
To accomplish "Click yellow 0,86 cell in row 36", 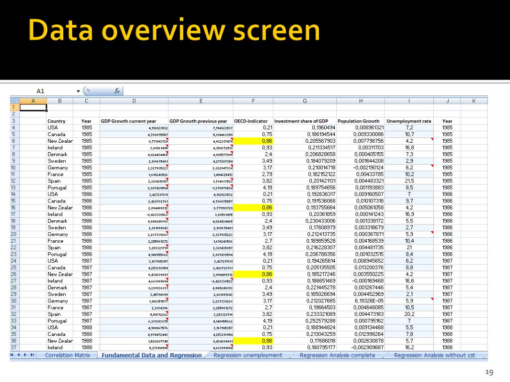I will (x=253, y=341).
